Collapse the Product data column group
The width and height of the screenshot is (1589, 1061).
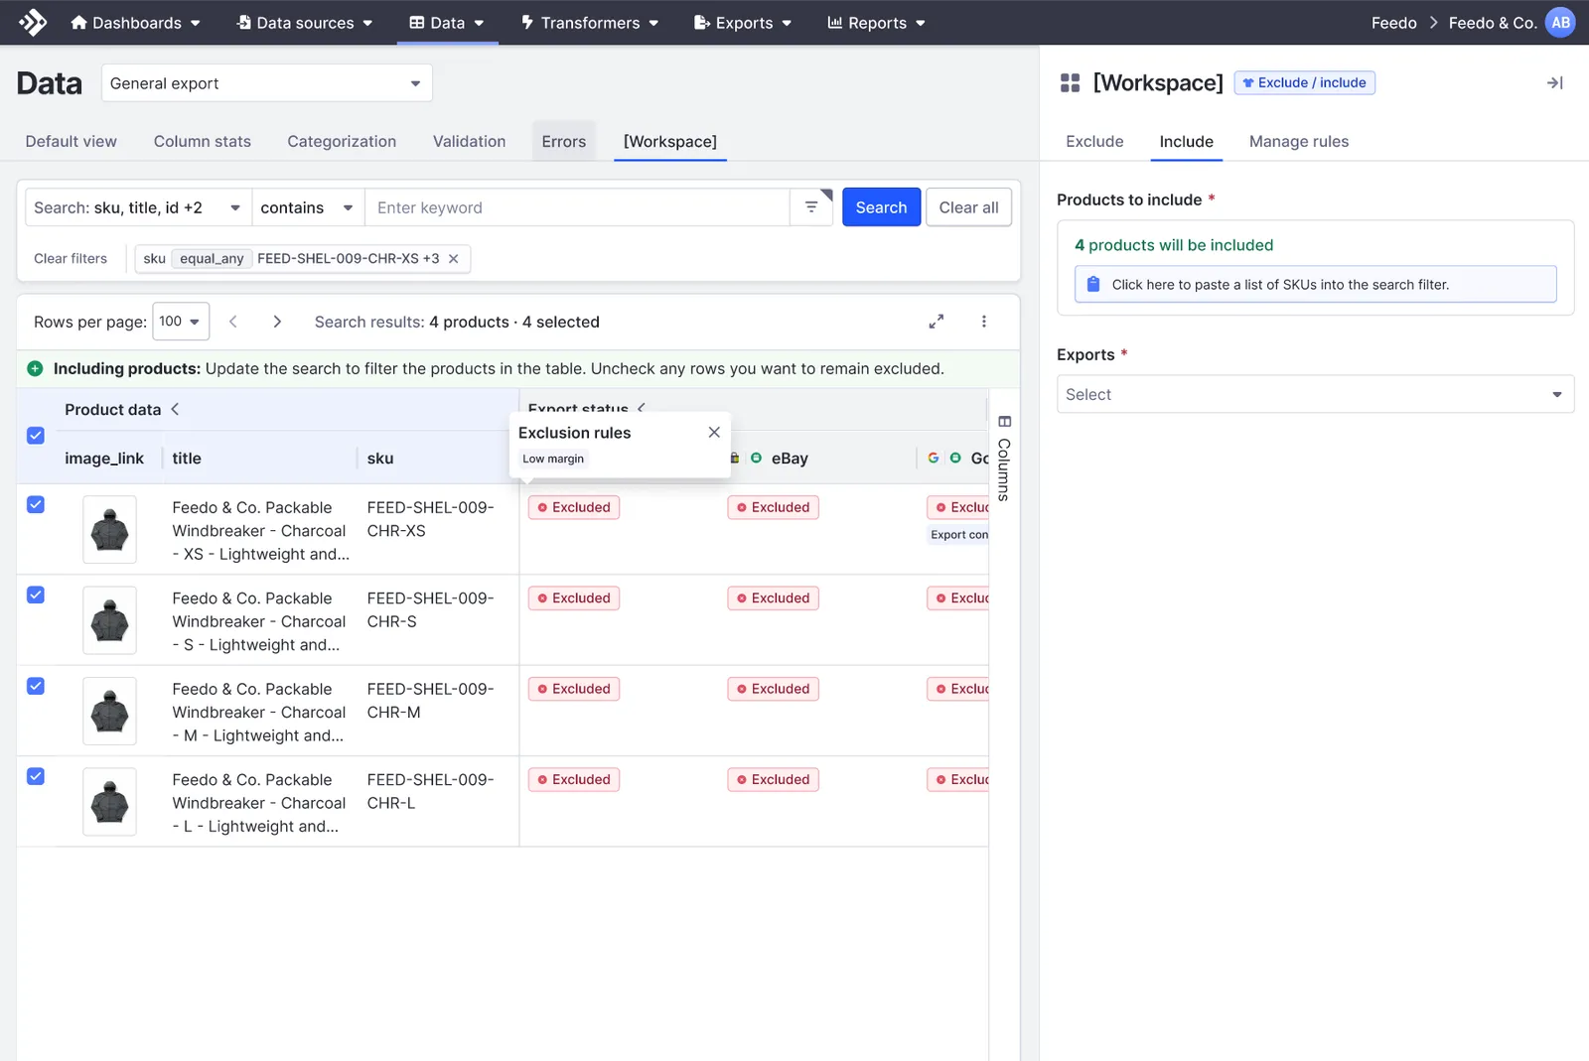(175, 409)
